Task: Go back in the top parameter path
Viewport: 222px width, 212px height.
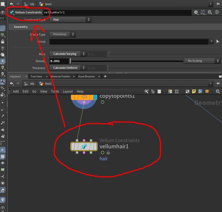Action: click(x=12, y=4)
